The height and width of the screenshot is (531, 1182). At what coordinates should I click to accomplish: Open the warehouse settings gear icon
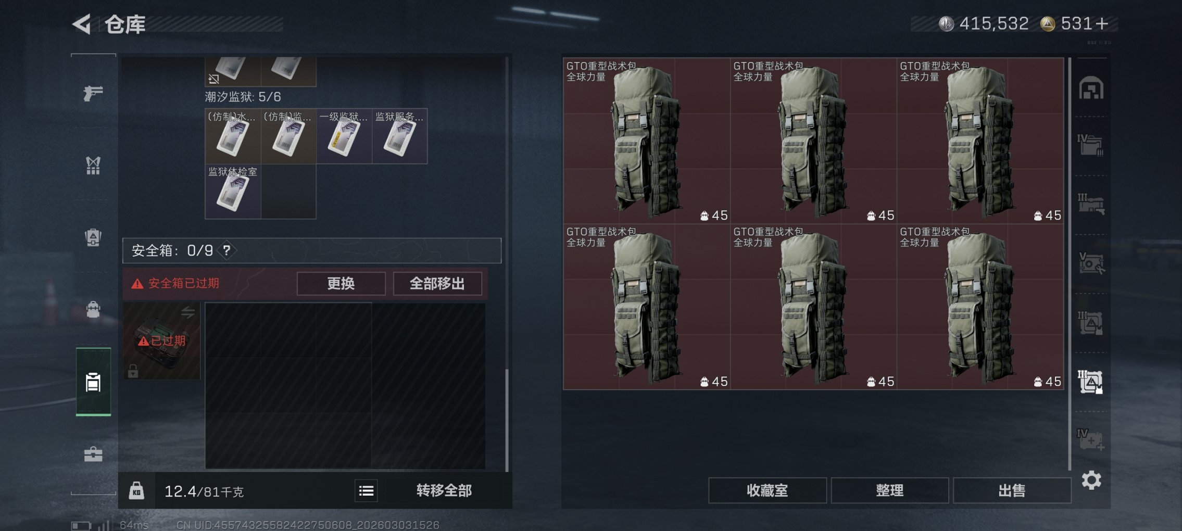[1091, 480]
